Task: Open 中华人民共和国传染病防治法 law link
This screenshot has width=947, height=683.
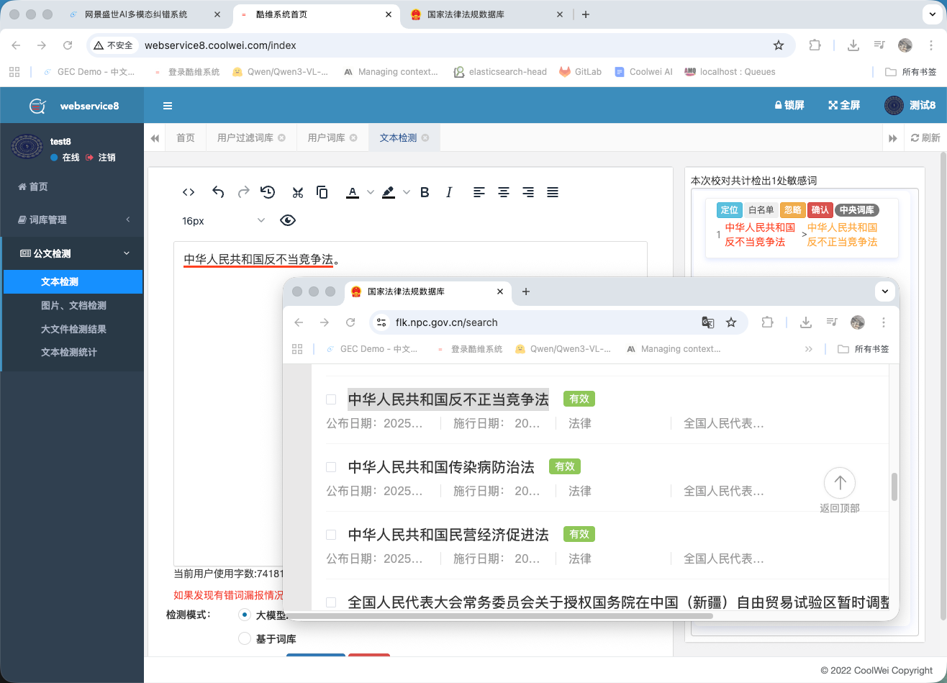Action: click(441, 467)
